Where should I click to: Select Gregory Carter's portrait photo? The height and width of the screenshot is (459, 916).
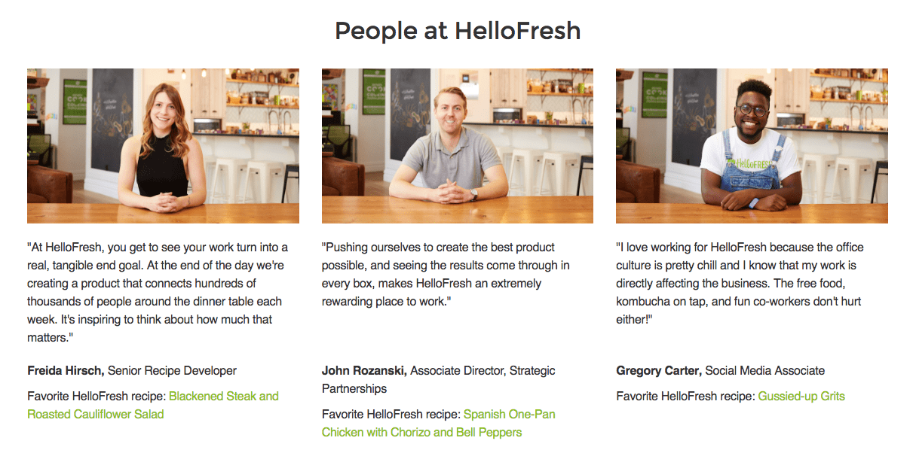(752, 146)
